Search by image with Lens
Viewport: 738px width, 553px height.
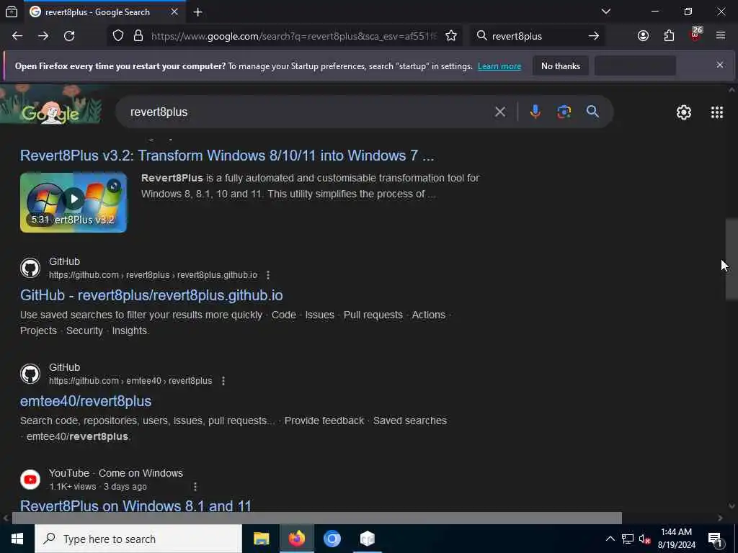click(564, 112)
